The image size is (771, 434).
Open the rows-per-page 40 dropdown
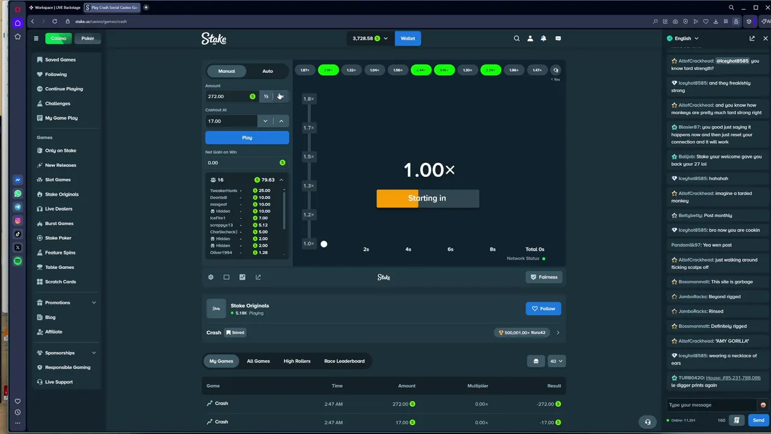tap(556, 361)
